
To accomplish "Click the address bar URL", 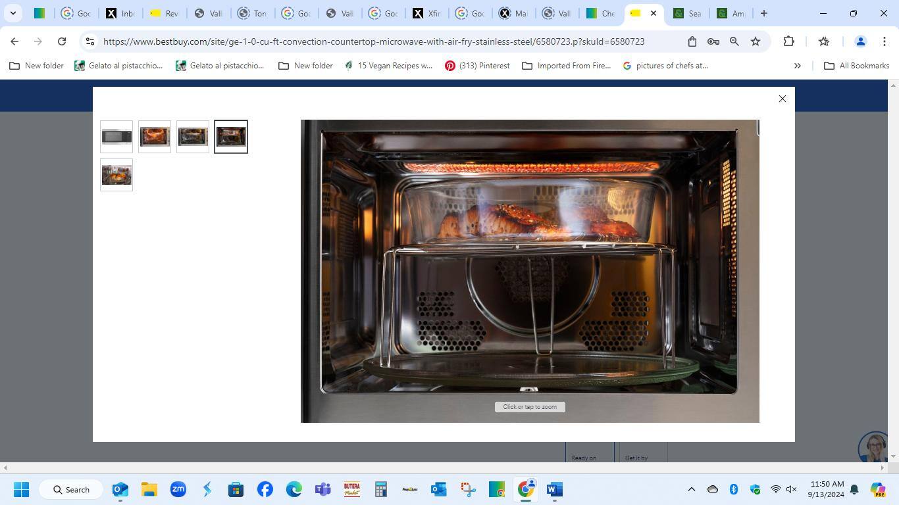I will 373,41.
